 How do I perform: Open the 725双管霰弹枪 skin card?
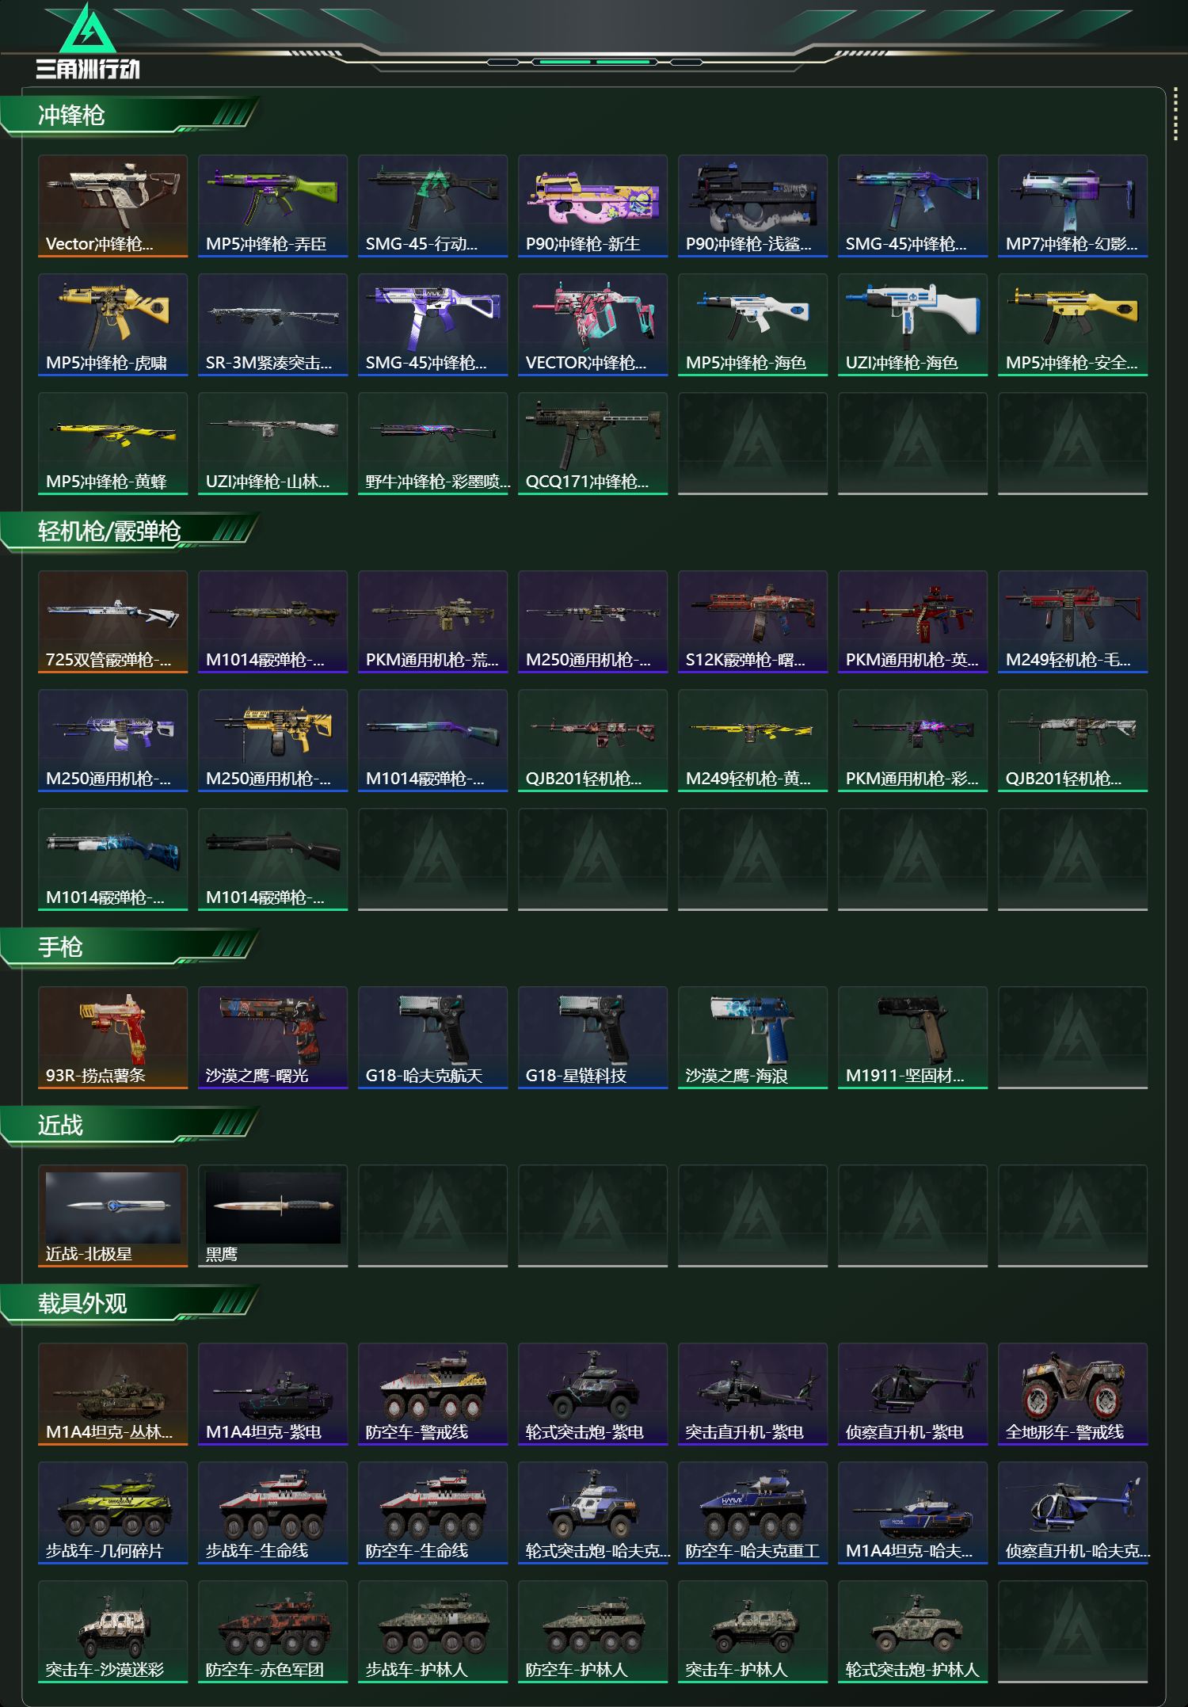pyautogui.click(x=112, y=622)
